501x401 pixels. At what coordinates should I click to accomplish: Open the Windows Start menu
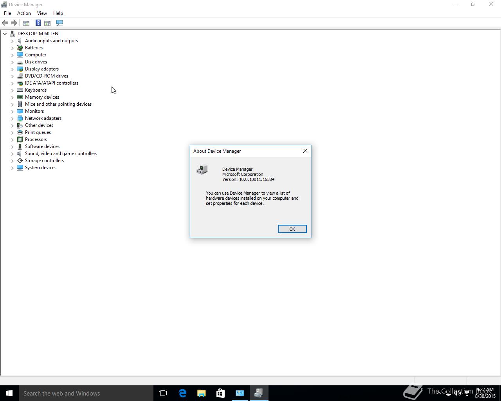point(9,393)
